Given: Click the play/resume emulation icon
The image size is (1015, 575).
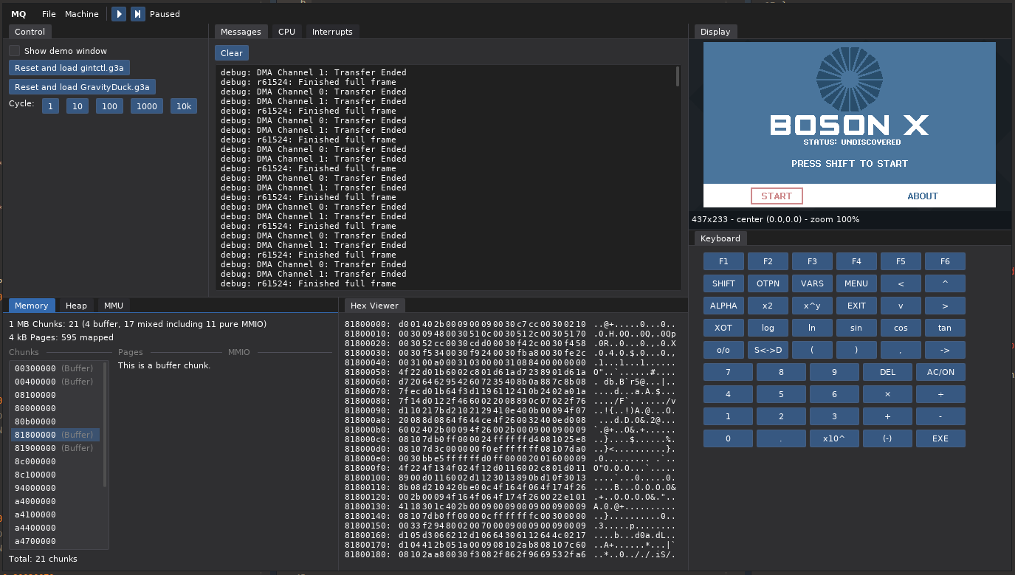Looking at the screenshot, I should [119, 14].
